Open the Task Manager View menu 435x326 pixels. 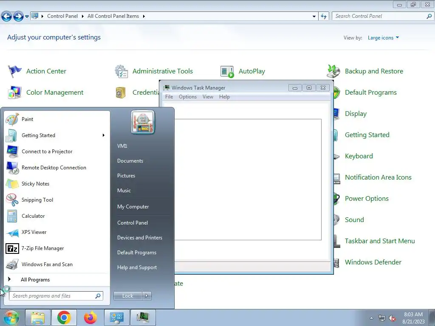coord(208,97)
